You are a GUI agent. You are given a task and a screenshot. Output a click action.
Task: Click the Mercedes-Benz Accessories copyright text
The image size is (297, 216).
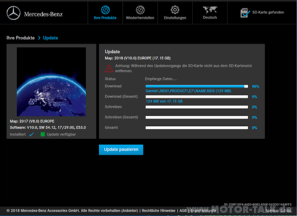(72, 211)
